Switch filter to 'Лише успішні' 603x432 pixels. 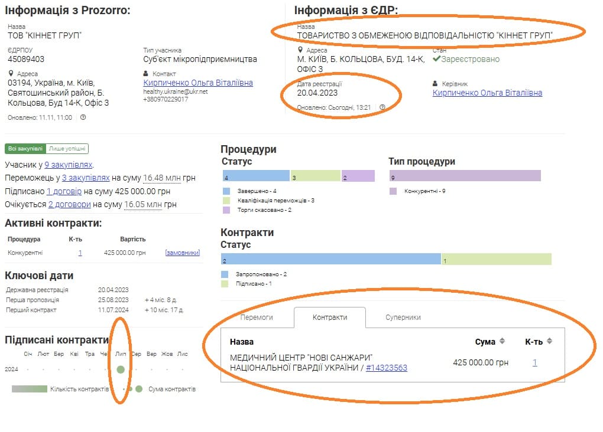pyautogui.click(x=67, y=149)
